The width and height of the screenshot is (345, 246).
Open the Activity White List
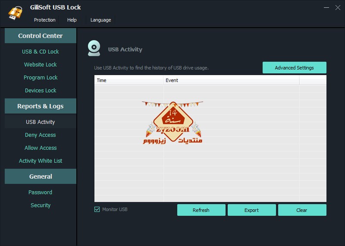click(x=41, y=161)
